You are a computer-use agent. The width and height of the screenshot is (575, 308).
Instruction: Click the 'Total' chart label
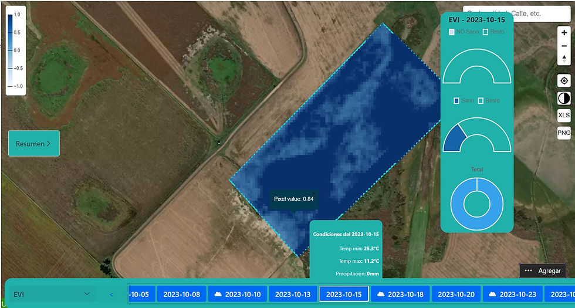point(477,170)
